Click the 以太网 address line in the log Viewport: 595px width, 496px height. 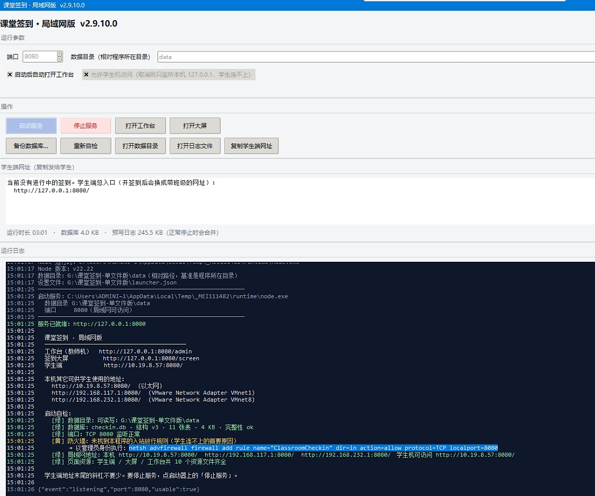pos(107,386)
